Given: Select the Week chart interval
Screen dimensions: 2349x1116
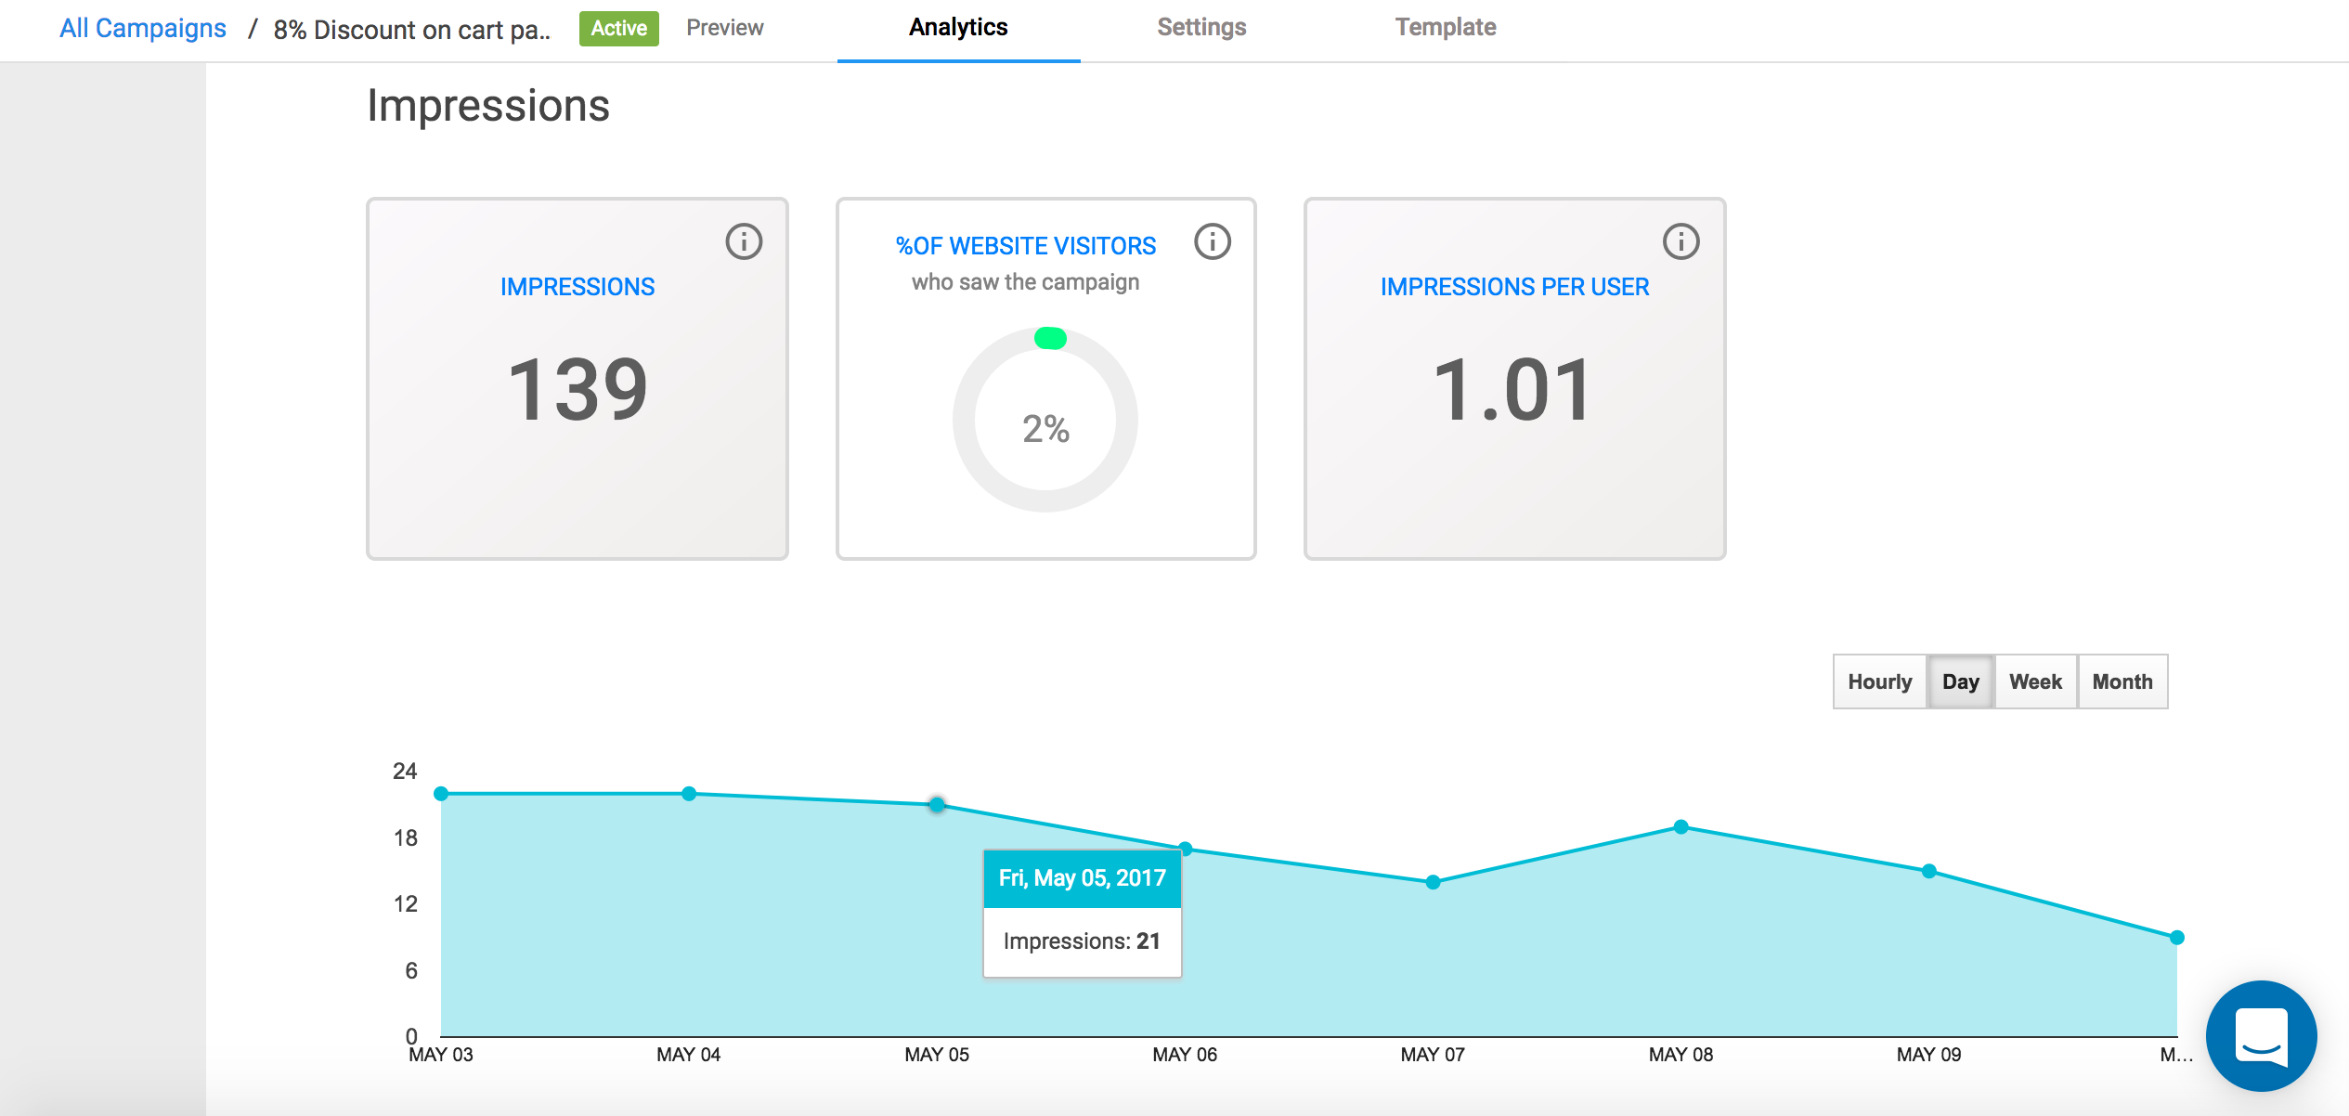Looking at the screenshot, I should tap(2035, 681).
